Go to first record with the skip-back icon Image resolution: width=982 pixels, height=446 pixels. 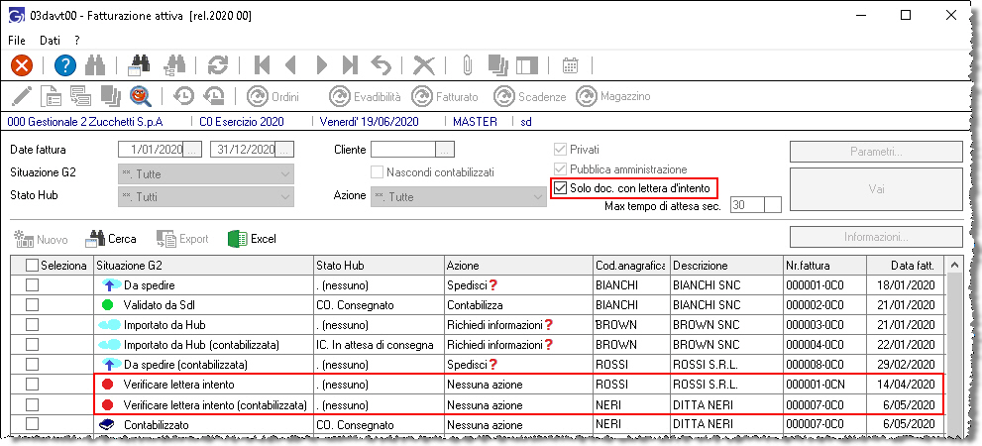(x=262, y=65)
